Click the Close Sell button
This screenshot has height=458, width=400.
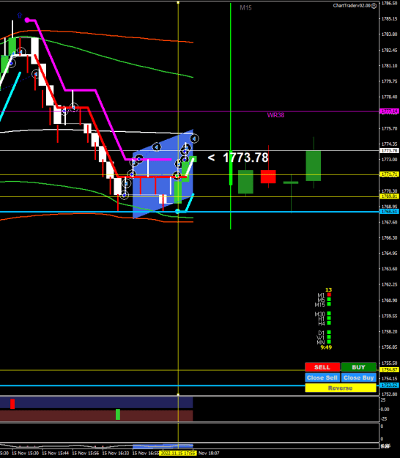click(x=322, y=377)
